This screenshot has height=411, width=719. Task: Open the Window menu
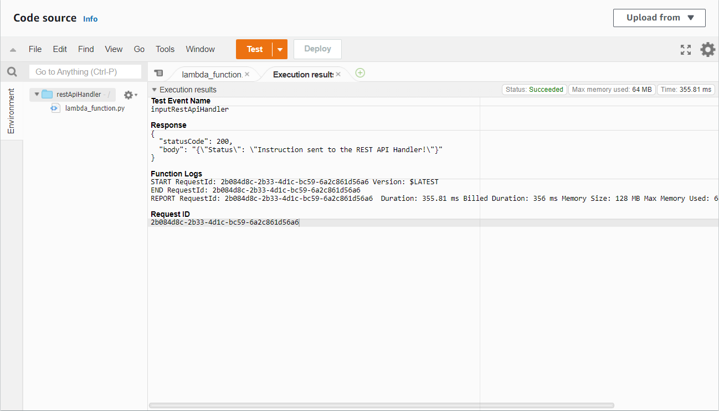coord(200,49)
